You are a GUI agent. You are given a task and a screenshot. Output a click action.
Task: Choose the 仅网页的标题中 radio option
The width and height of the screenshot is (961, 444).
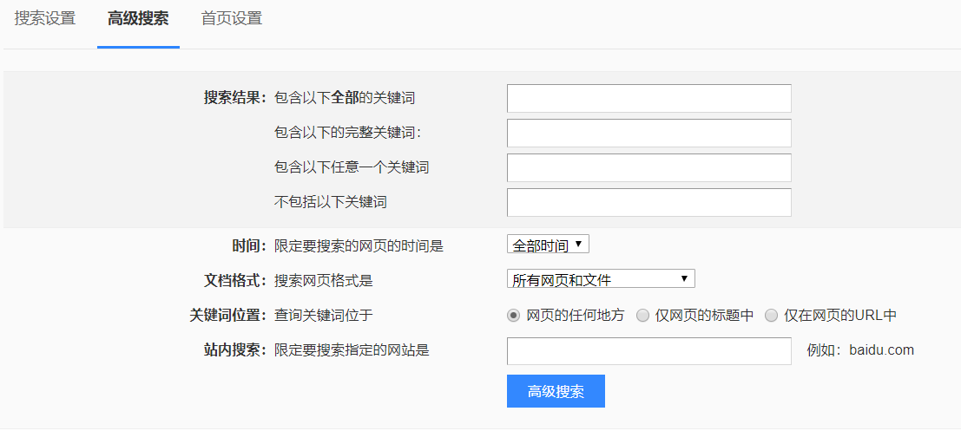(x=642, y=316)
